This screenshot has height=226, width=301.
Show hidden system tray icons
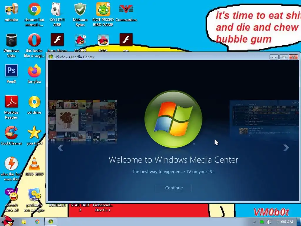point(255,222)
